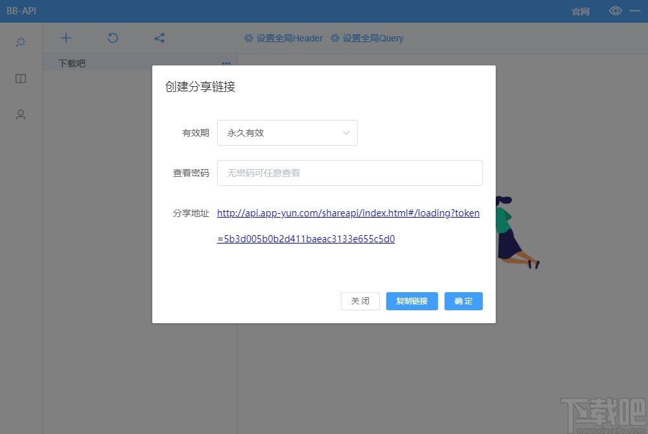Create a new API with the plus icon
The height and width of the screenshot is (434, 648).
[65, 38]
